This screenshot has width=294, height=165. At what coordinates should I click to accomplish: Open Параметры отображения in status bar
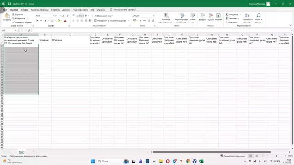[233, 156]
